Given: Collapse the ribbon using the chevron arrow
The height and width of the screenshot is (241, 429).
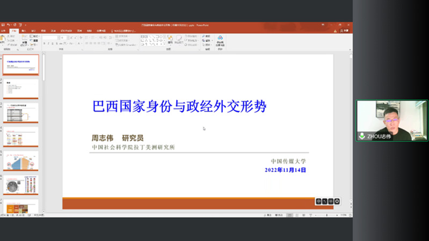Looking at the screenshot, I should click(x=350, y=50).
